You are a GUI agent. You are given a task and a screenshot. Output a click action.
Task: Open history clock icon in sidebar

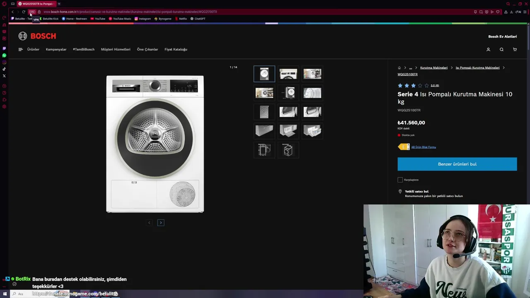[x=4, y=93]
